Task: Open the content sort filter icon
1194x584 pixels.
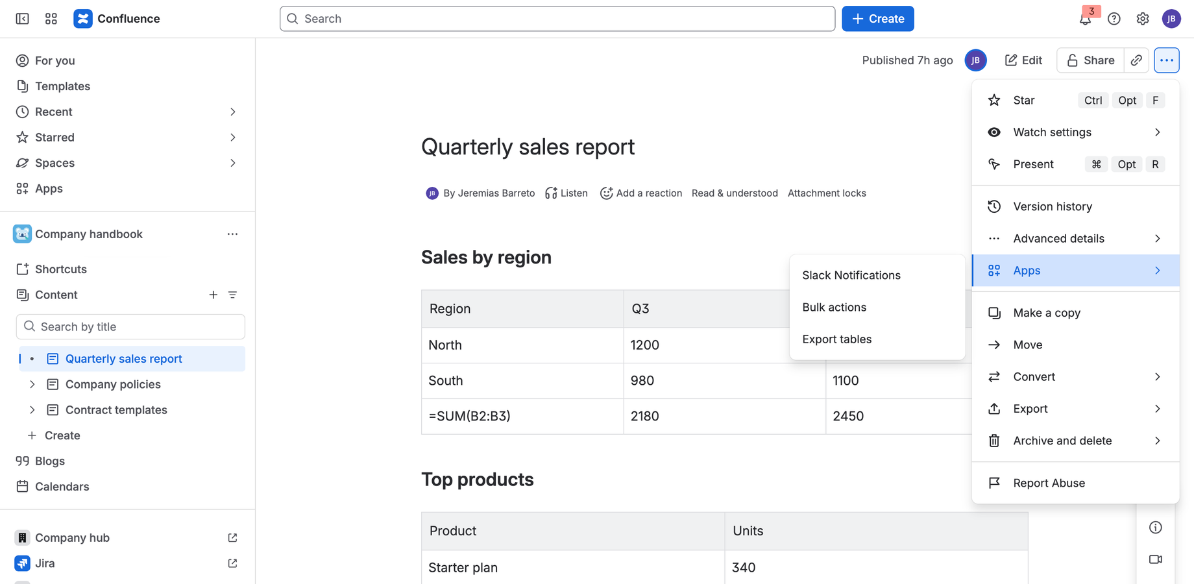Action: point(232,295)
